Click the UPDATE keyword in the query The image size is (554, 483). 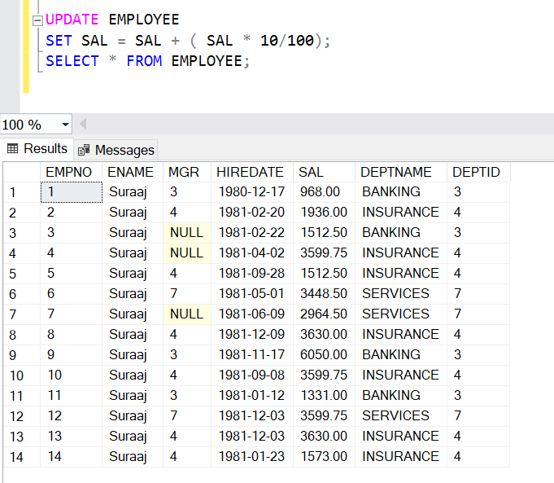coord(72,20)
